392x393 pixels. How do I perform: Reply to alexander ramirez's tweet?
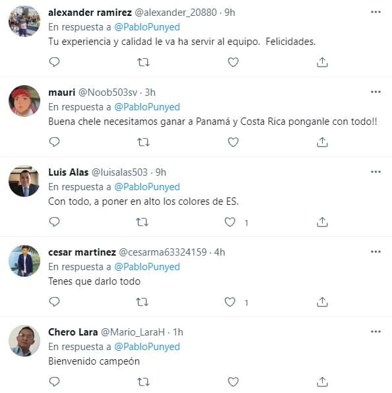coord(54,62)
